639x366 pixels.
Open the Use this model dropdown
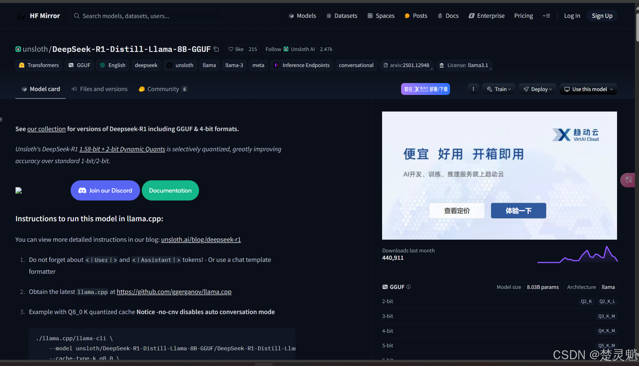pos(588,89)
